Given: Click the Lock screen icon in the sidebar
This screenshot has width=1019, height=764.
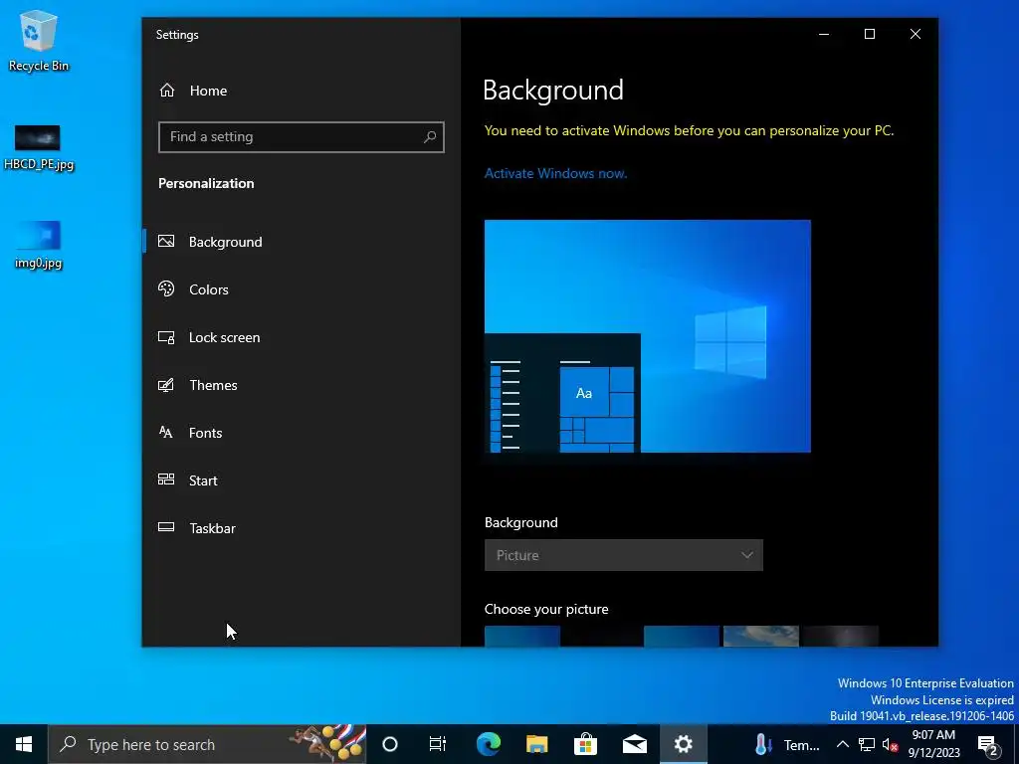Looking at the screenshot, I should [x=166, y=337].
